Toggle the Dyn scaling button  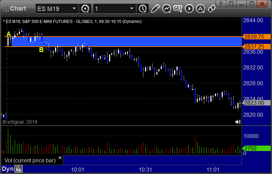tap(8, 169)
